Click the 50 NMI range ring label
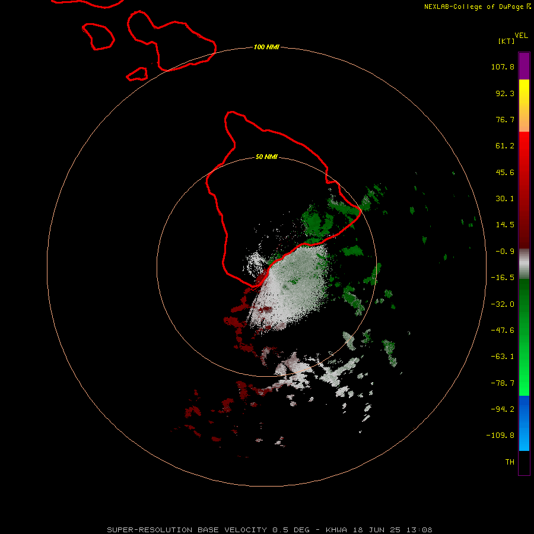The image size is (534, 534). pyautogui.click(x=266, y=157)
